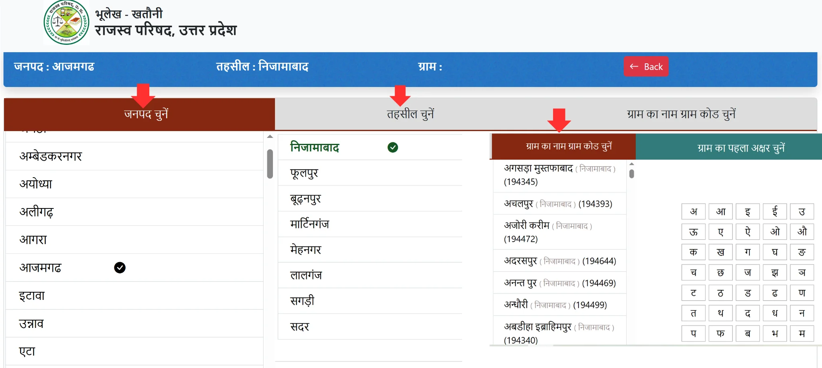822x368 pixels.
Task: Choose village अदरसपुर (194644)
Action: coord(560,261)
